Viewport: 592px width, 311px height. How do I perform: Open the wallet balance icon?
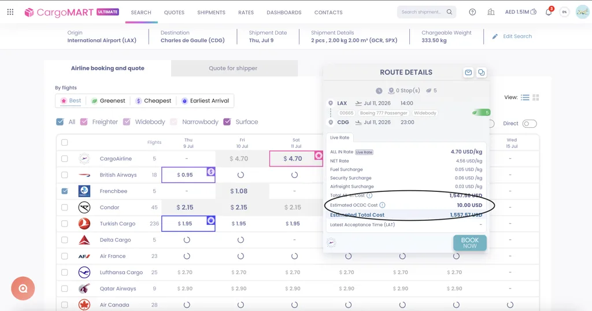534,12
